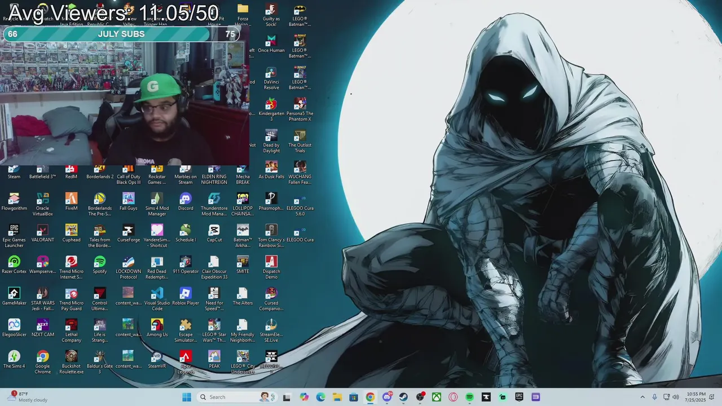Select the FiveM desktop icon
This screenshot has width=722, height=406.
[71, 202]
